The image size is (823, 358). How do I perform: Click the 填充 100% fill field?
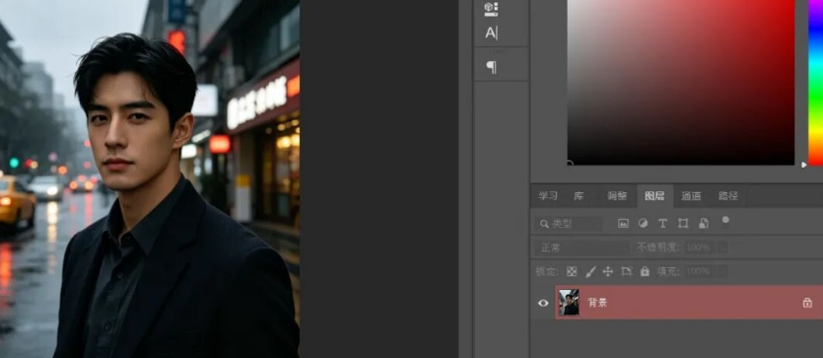tap(700, 271)
